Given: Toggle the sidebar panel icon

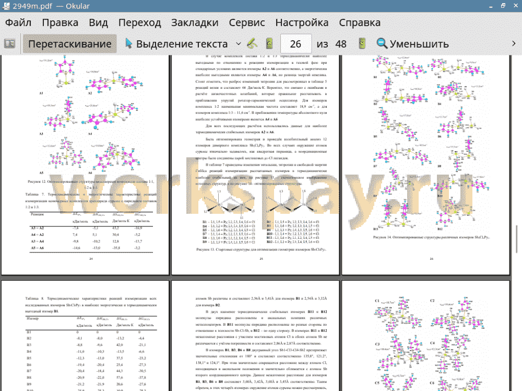Looking at the screenshot, I should click(9, 44).
